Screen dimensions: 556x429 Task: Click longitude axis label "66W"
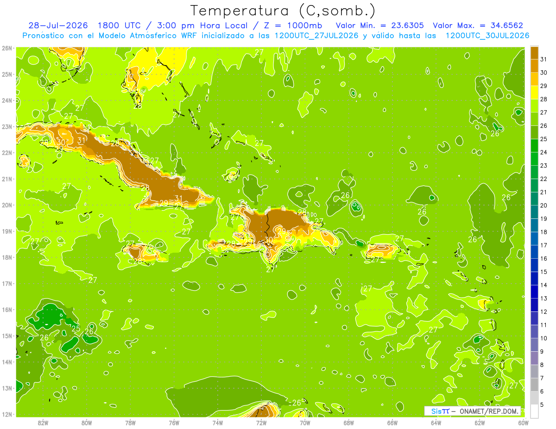(x=392, y=423)
